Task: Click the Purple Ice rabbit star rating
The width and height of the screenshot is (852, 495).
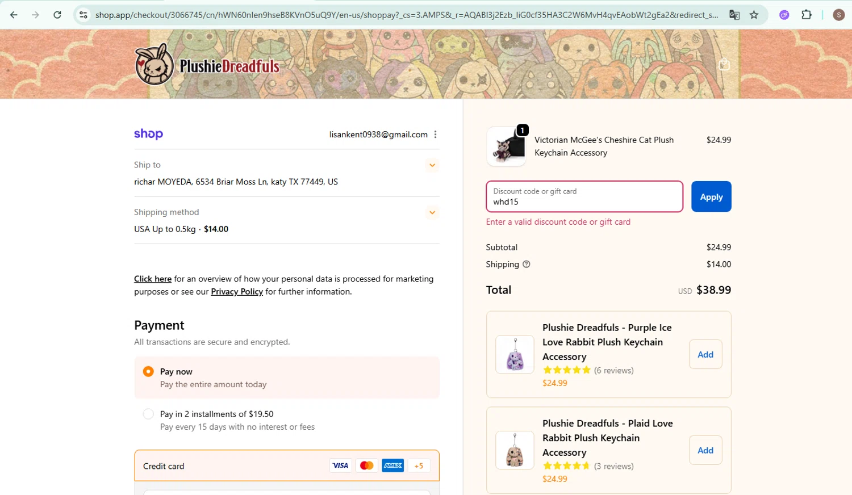Action: tap(567, 370)
